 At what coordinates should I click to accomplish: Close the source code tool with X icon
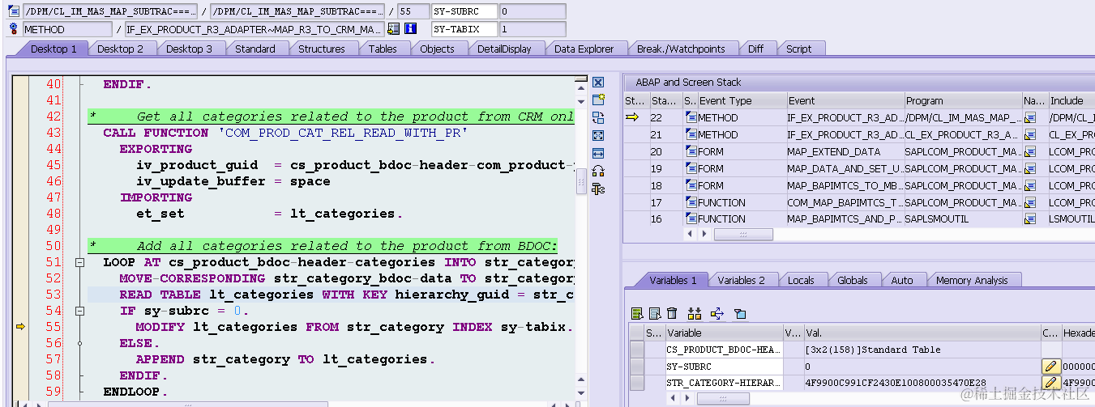click(x=598, y=83)
